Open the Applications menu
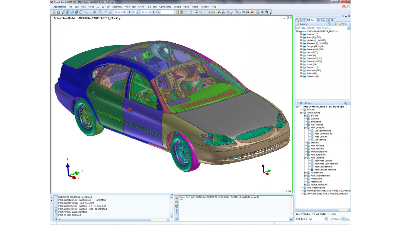 [60, 7]
